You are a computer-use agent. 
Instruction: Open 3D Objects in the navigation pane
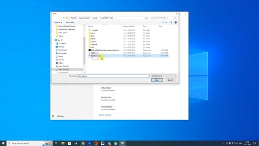click(62, 43)
